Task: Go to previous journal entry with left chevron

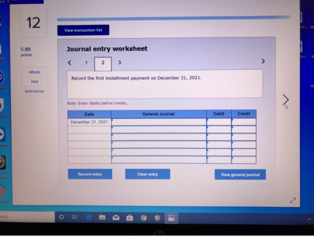Action: click(70, 63)
